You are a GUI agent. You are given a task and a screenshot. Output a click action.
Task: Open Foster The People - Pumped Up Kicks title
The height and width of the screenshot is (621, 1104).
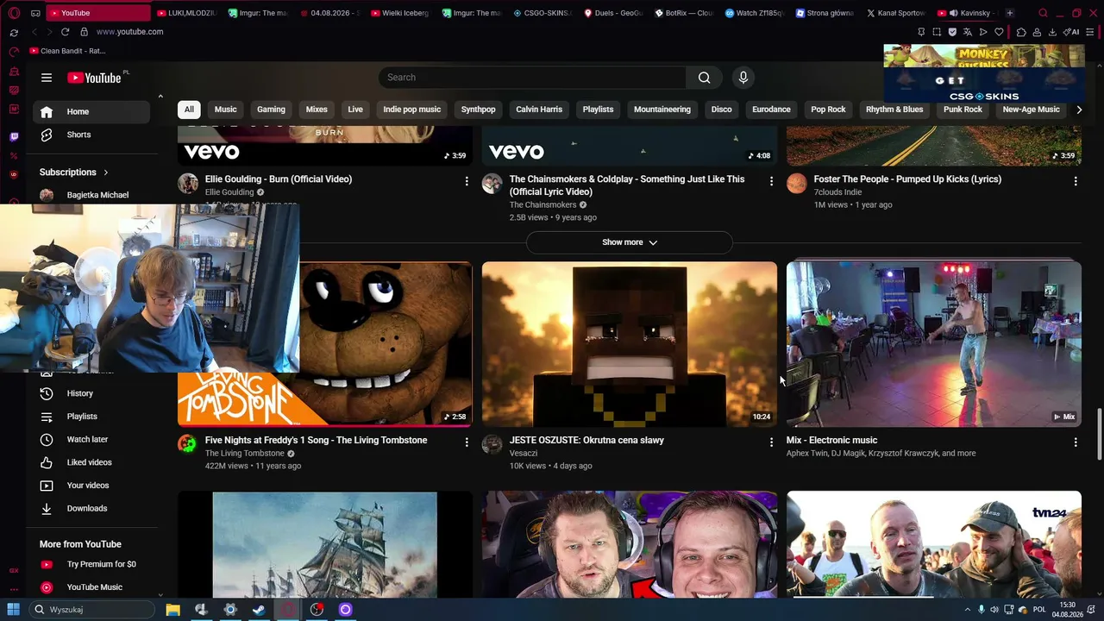907,179
